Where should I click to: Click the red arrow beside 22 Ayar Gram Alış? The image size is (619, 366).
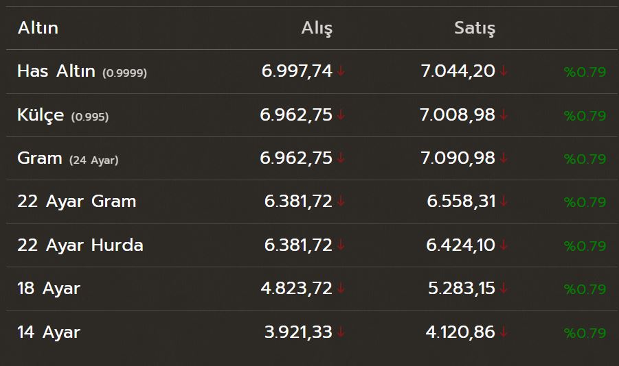(x=341, y=202)
